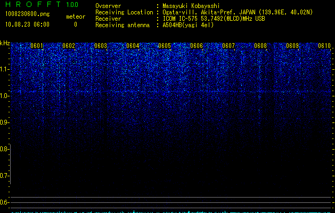Click the Receiving Location label

click(124, 12)
